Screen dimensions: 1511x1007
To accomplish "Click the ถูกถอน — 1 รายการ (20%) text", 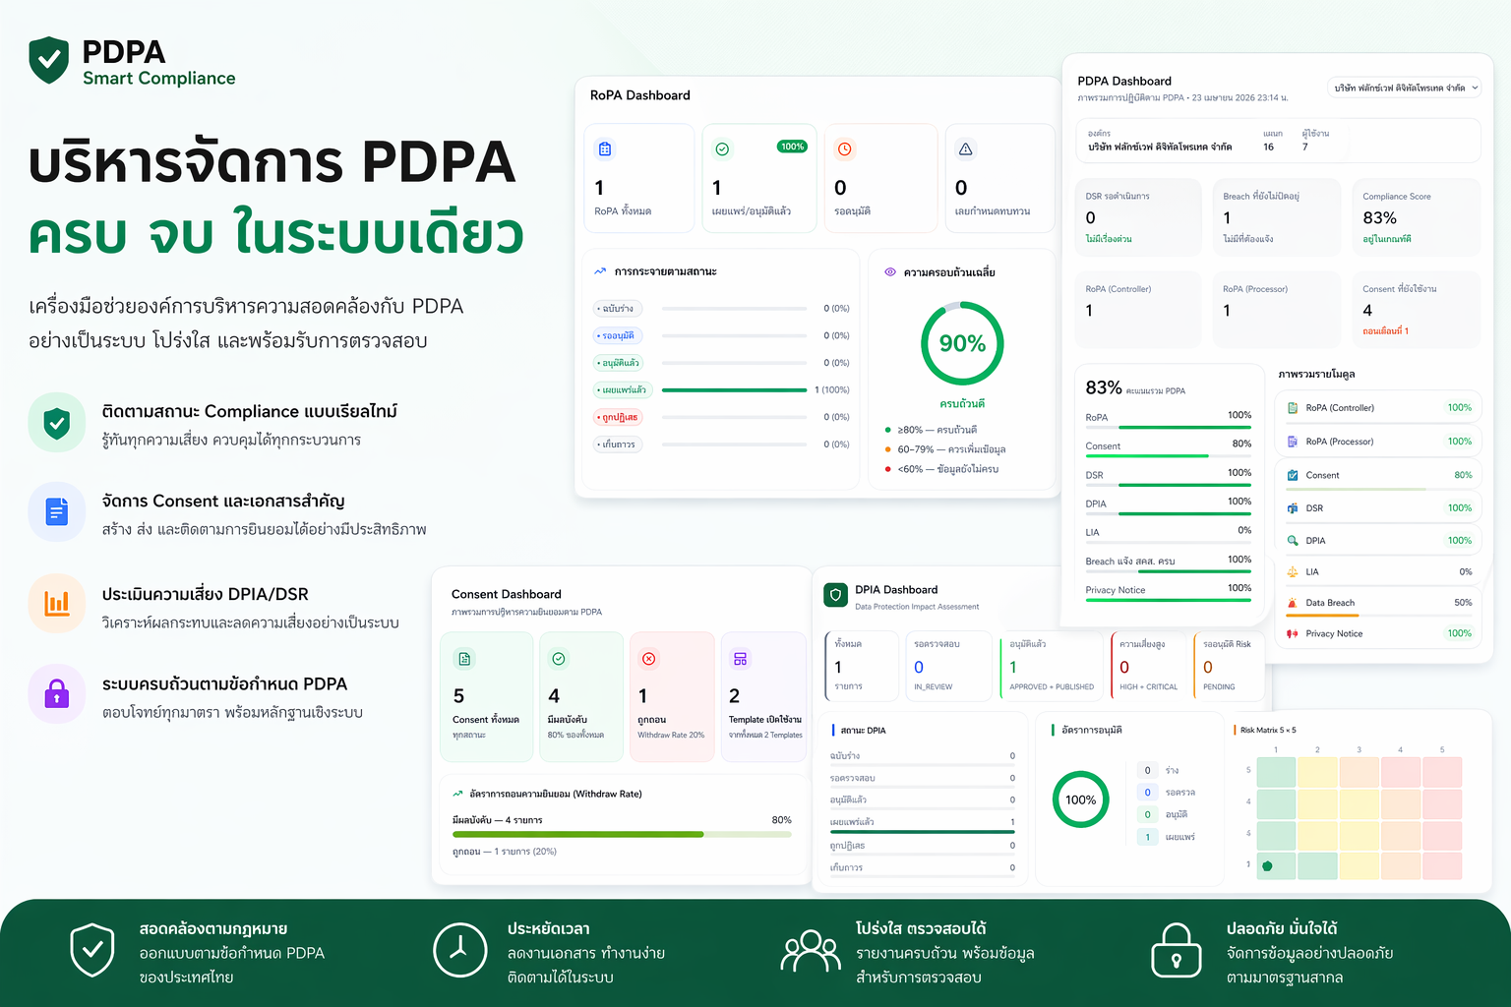I will pyautogui.click(x=504, y=852).
